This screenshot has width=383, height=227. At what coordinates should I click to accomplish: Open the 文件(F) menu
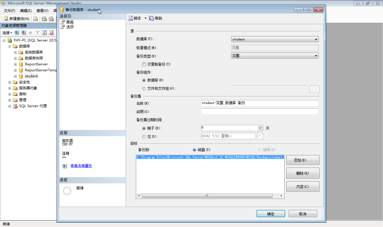click(10, 10)
